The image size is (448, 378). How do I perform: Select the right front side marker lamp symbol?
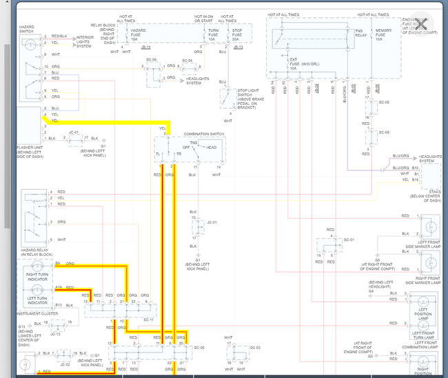point(430,263)
